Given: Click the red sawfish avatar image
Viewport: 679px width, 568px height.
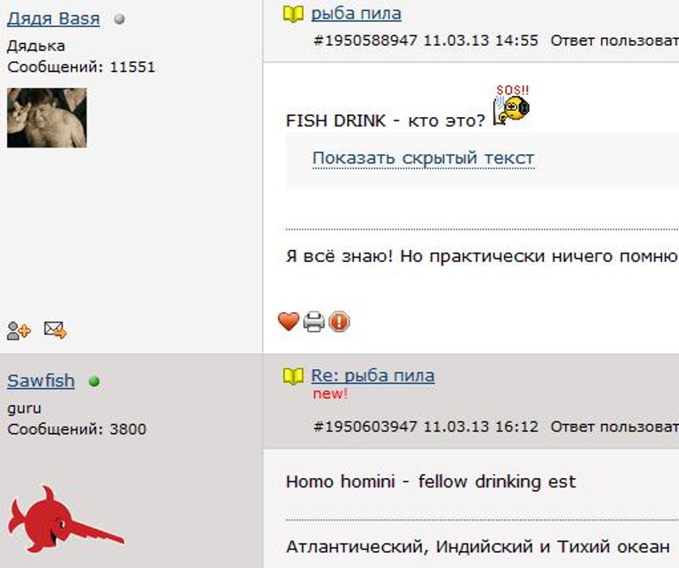Looking at the screenshot, I should 66,519.
